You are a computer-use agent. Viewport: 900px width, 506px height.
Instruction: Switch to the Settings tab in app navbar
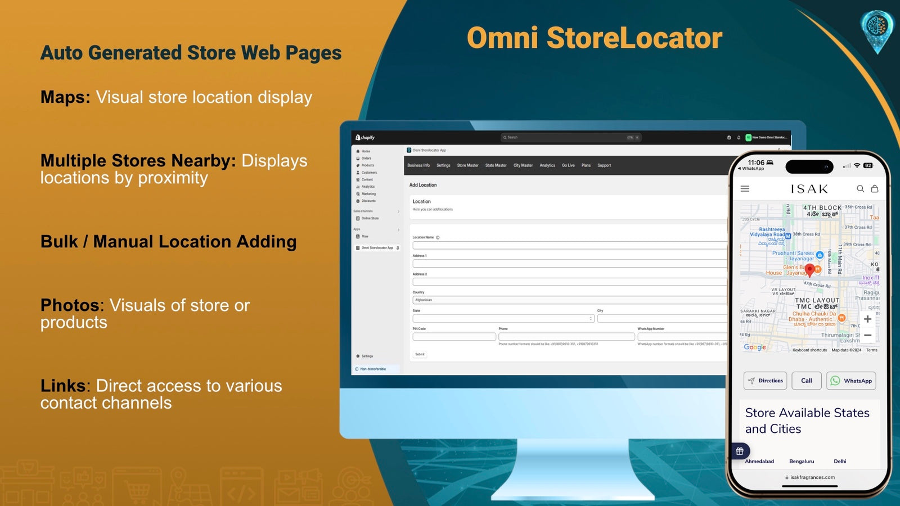tap(443, 165)
